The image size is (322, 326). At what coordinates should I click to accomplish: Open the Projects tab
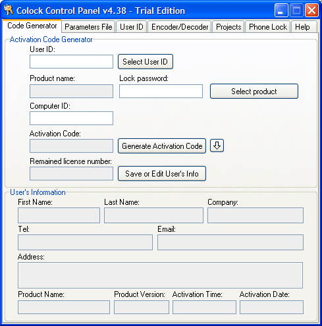pos(228,27)
